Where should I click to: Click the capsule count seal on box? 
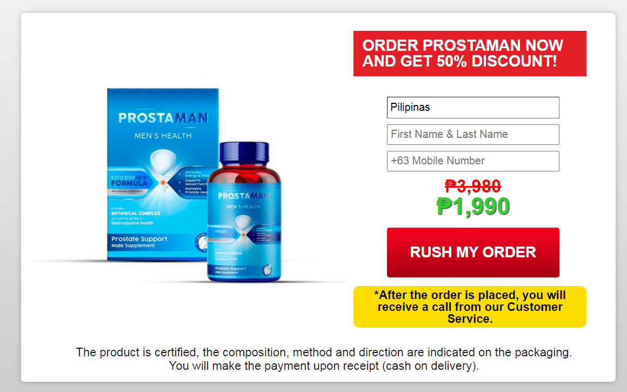[202, 242]
